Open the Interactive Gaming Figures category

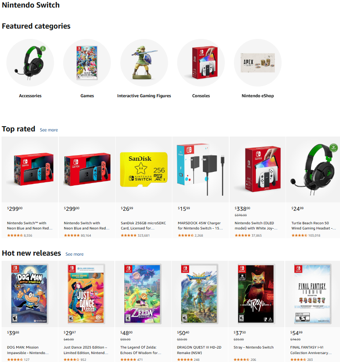[x=144, y=63]
